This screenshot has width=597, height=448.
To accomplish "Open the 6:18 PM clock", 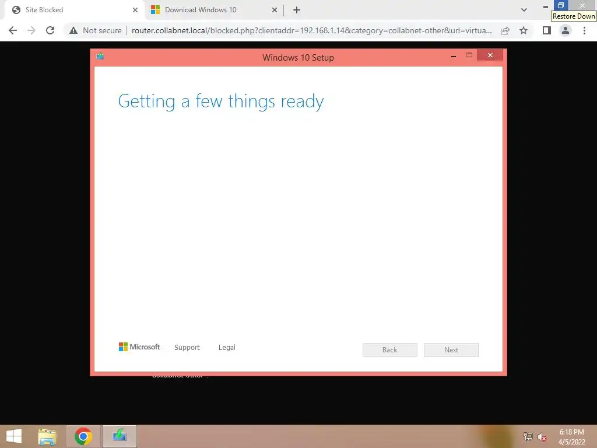I will click(571, 437).
